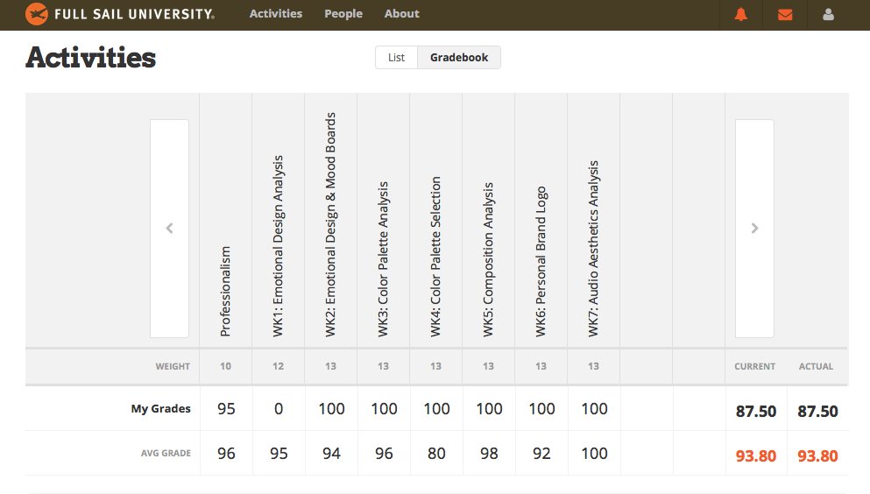Click average WK5 grade 98

coord(489,454)
